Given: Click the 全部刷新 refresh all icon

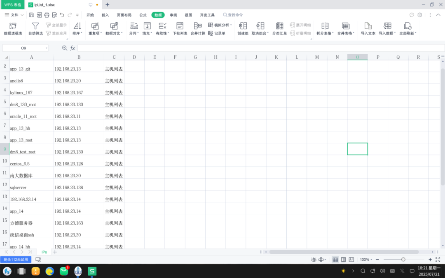Looking at the screenshot, I should click(x=408, y=26).
